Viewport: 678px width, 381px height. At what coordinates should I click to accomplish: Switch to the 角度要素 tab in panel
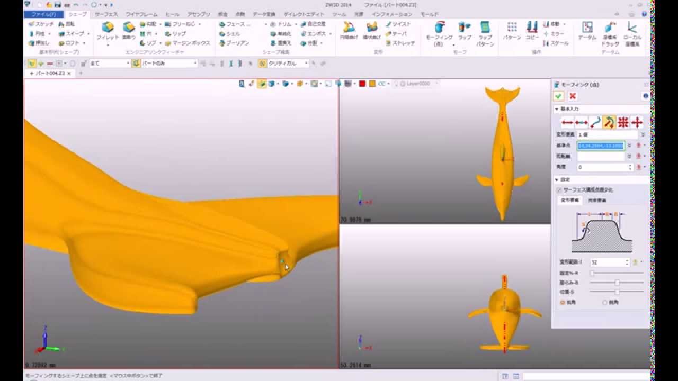597,201
